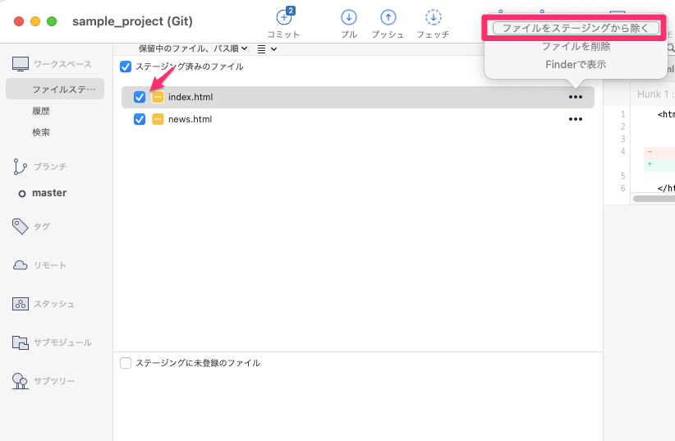Click the Branches (ブランチ) heading label
The width and height of the screenshot is (675, 441).
click(x=50, y=167)
